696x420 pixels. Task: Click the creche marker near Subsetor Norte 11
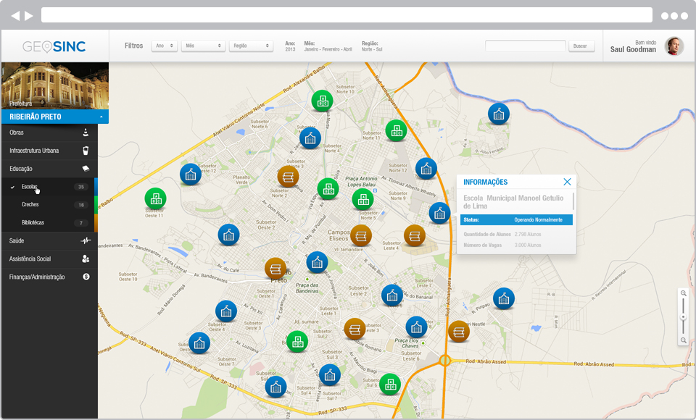click(397, 130)
